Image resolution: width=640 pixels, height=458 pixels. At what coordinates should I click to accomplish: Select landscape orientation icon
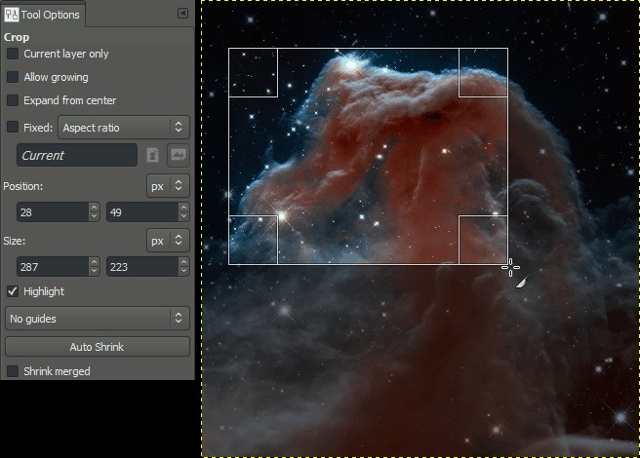tap(179, 155)
